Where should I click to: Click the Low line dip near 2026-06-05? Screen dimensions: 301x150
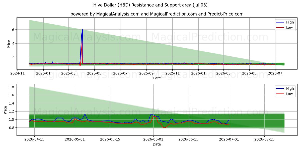tap(164, 128)
